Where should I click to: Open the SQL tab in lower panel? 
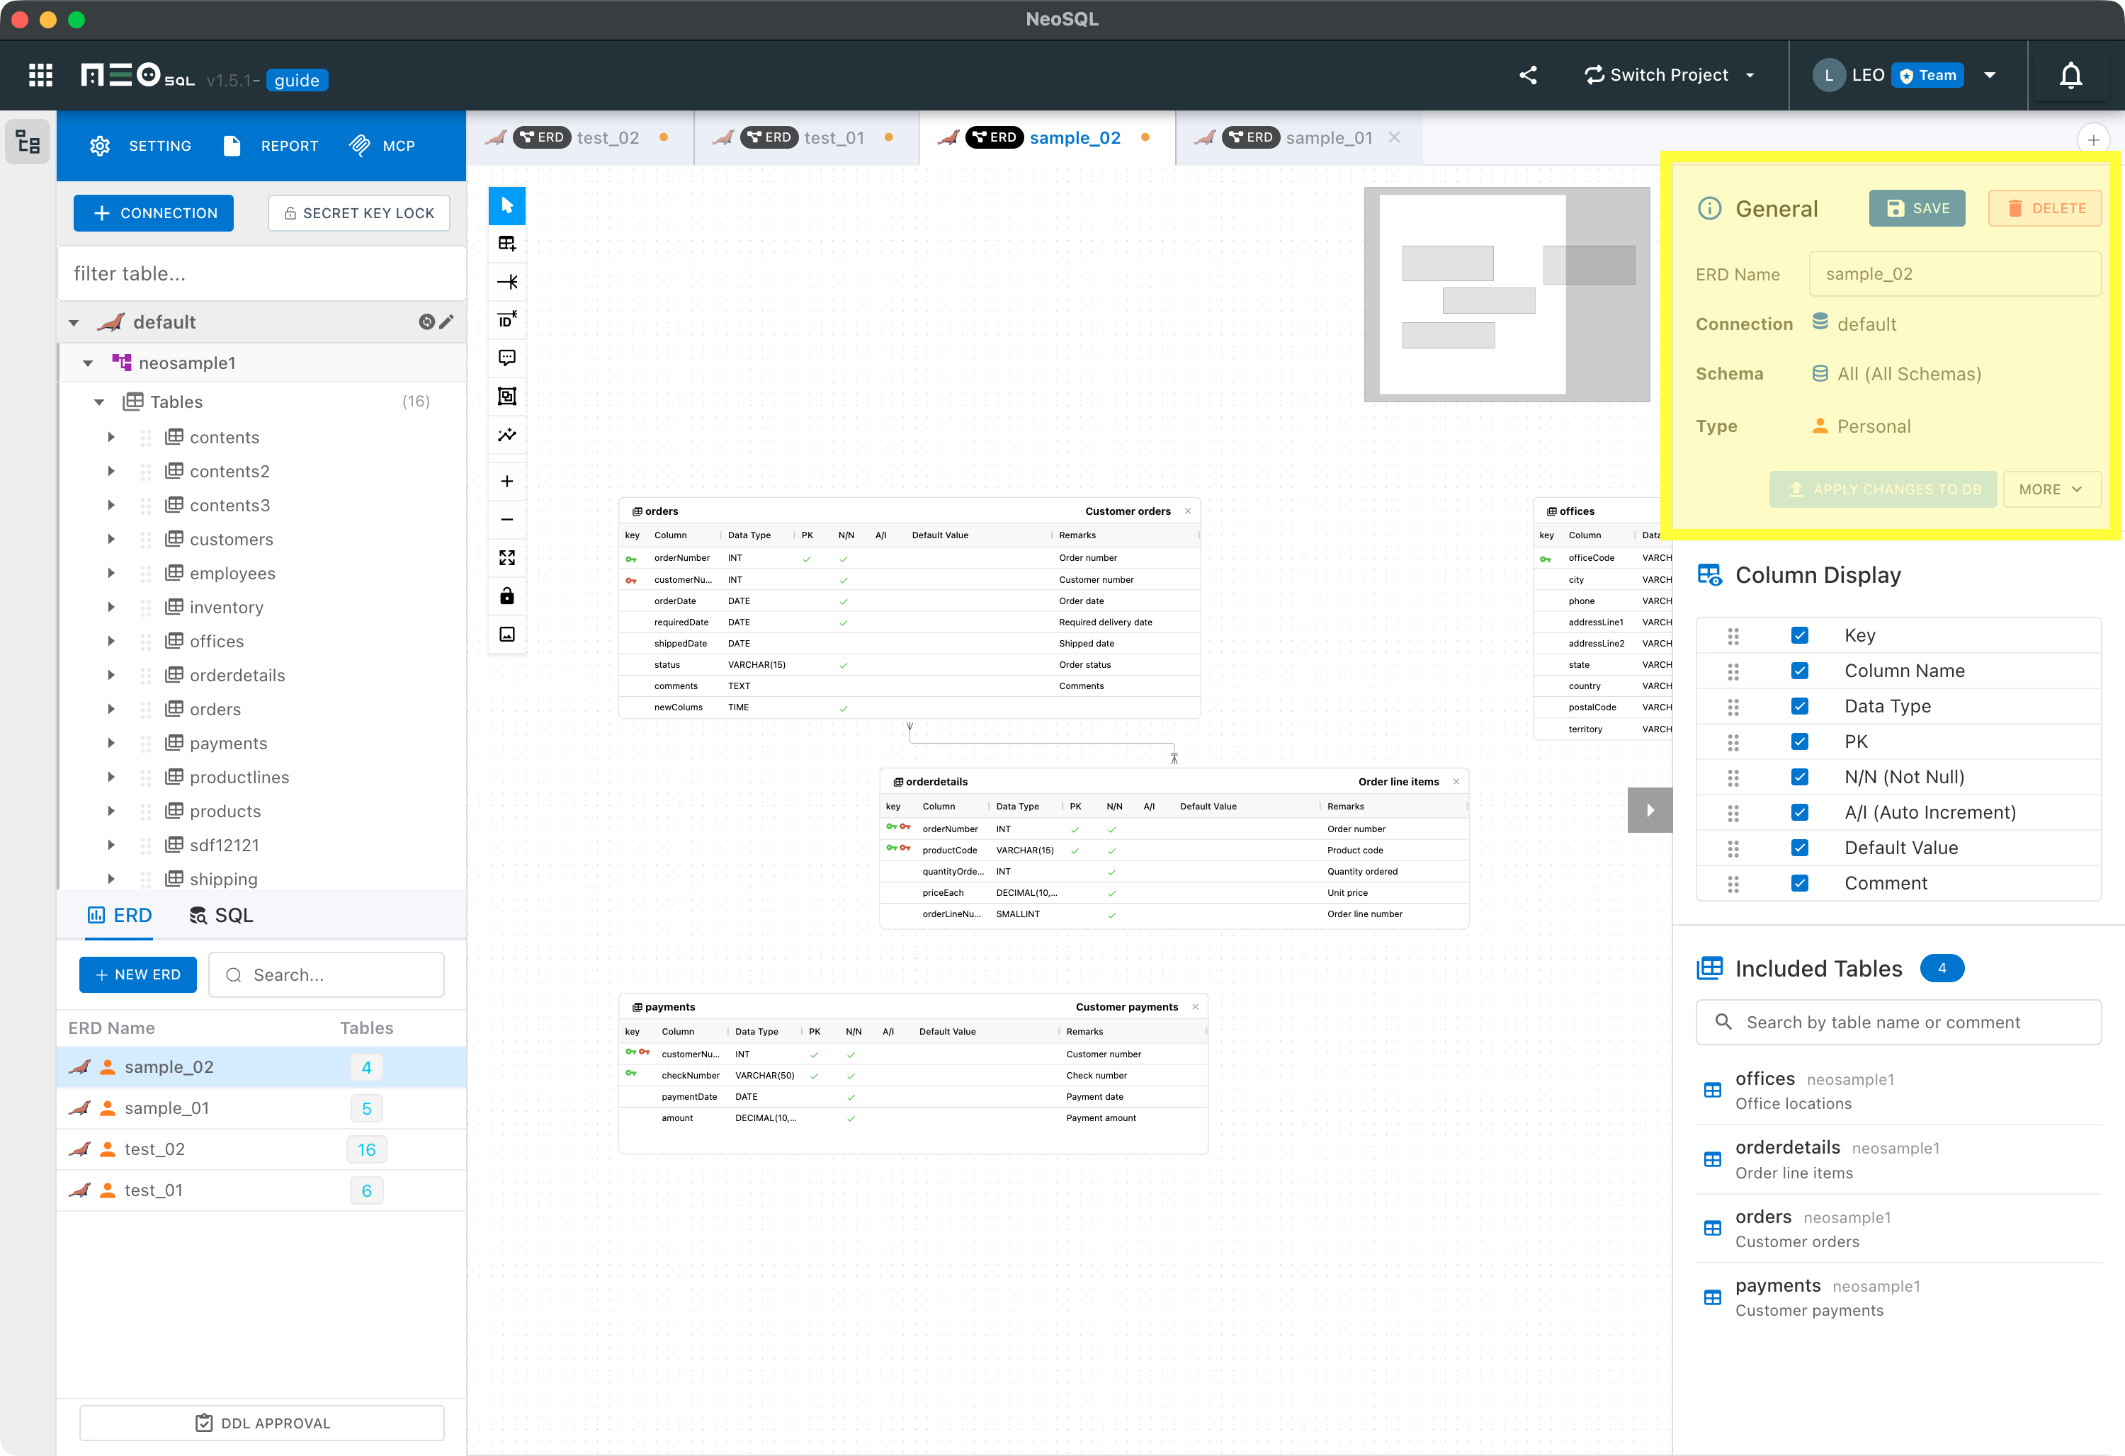tap(221, 915)
